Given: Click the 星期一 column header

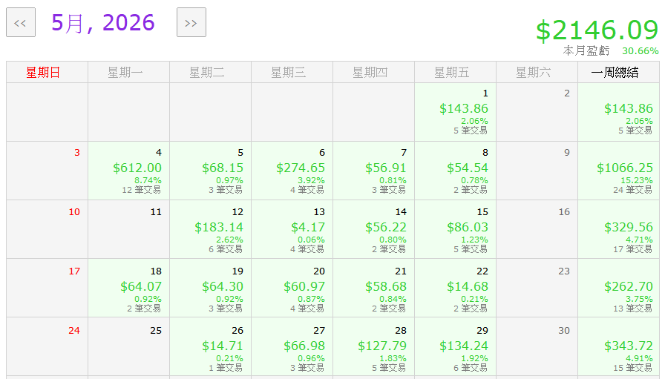Looking at the screenshot, I should [x=128, y=72].
